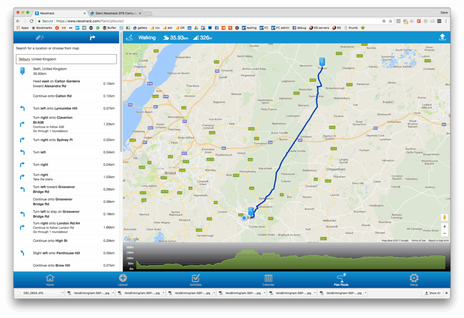Select Bath, United Kingdom start waypoint
This screenshot has height=318, width=464.
pos(66,71)
